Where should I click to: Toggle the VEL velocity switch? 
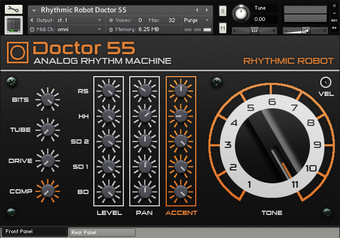coord(326,82)
